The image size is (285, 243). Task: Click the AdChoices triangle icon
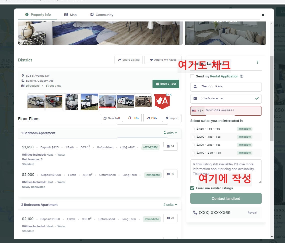point(167,95)
